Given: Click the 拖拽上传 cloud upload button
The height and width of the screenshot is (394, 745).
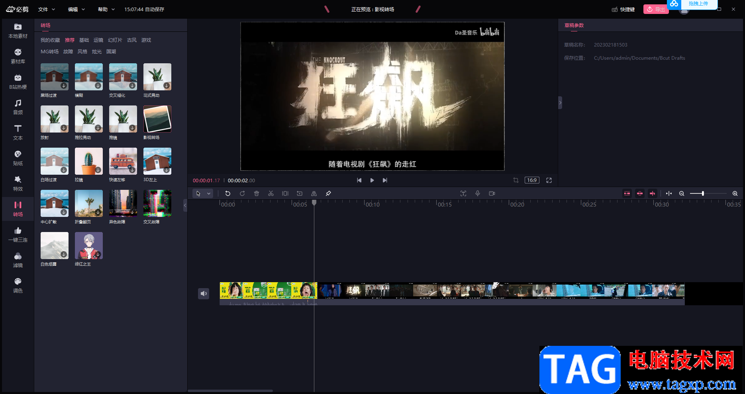Looking at the screenshot, I should [x=692, y=4].
